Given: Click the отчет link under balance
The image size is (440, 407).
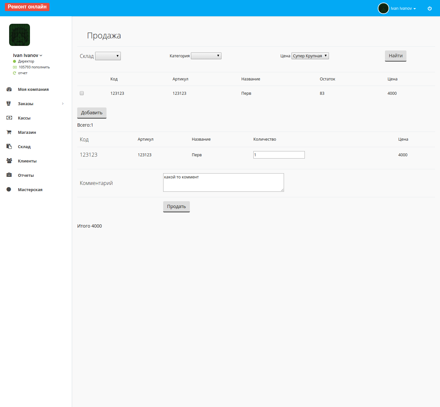Looking at the screenshot, I should 23,73.
